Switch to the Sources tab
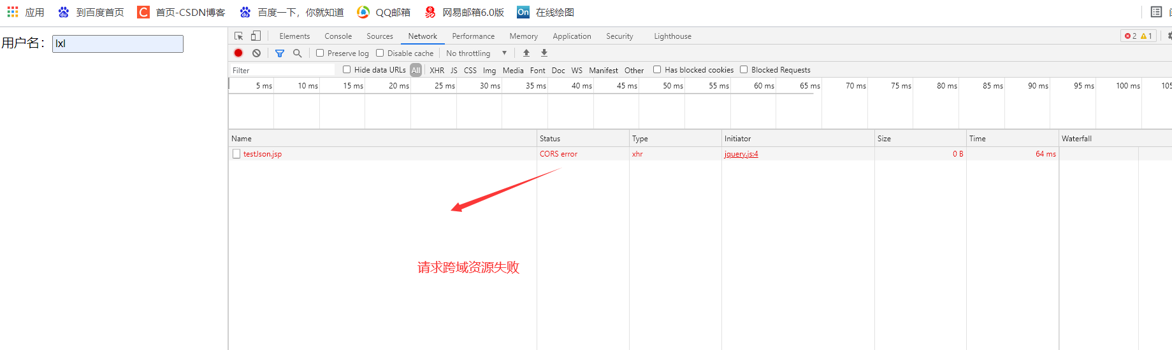 (380, 36)
